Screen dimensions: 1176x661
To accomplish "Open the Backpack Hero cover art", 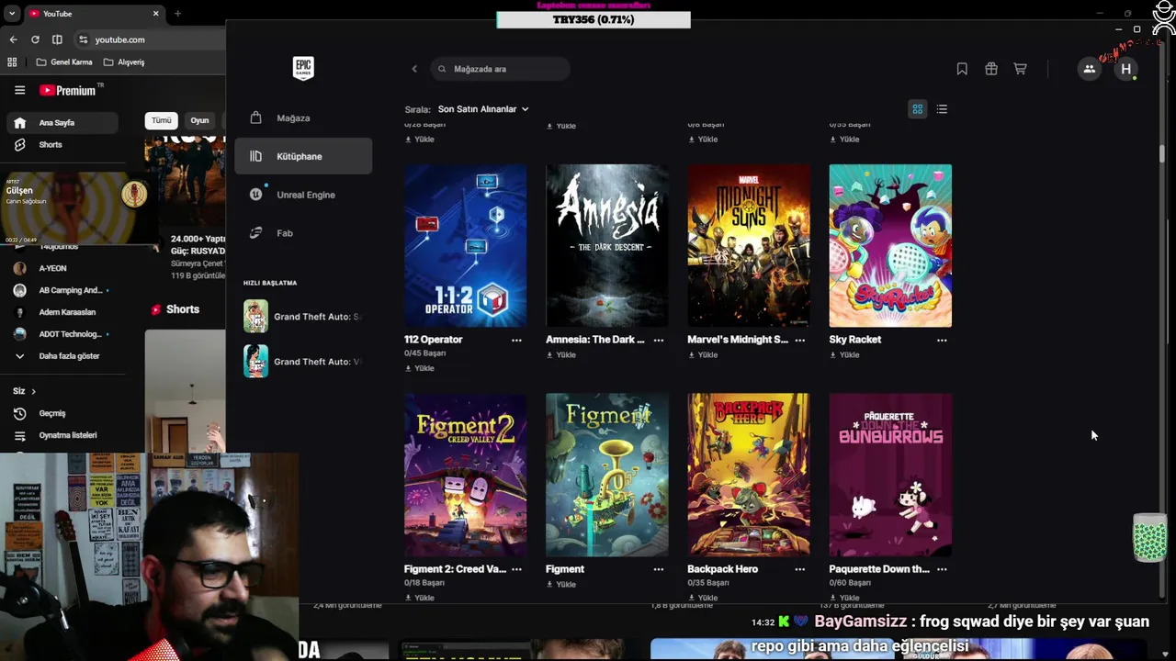I will click(749, 475).
